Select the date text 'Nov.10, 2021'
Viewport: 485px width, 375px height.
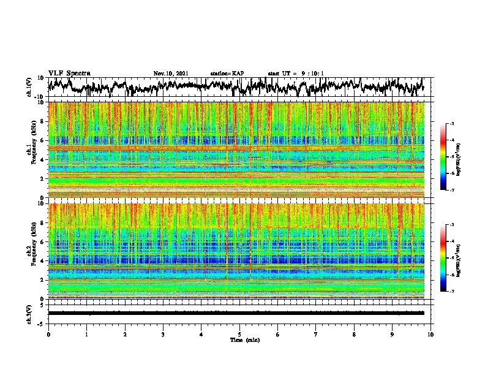point(171,74)
